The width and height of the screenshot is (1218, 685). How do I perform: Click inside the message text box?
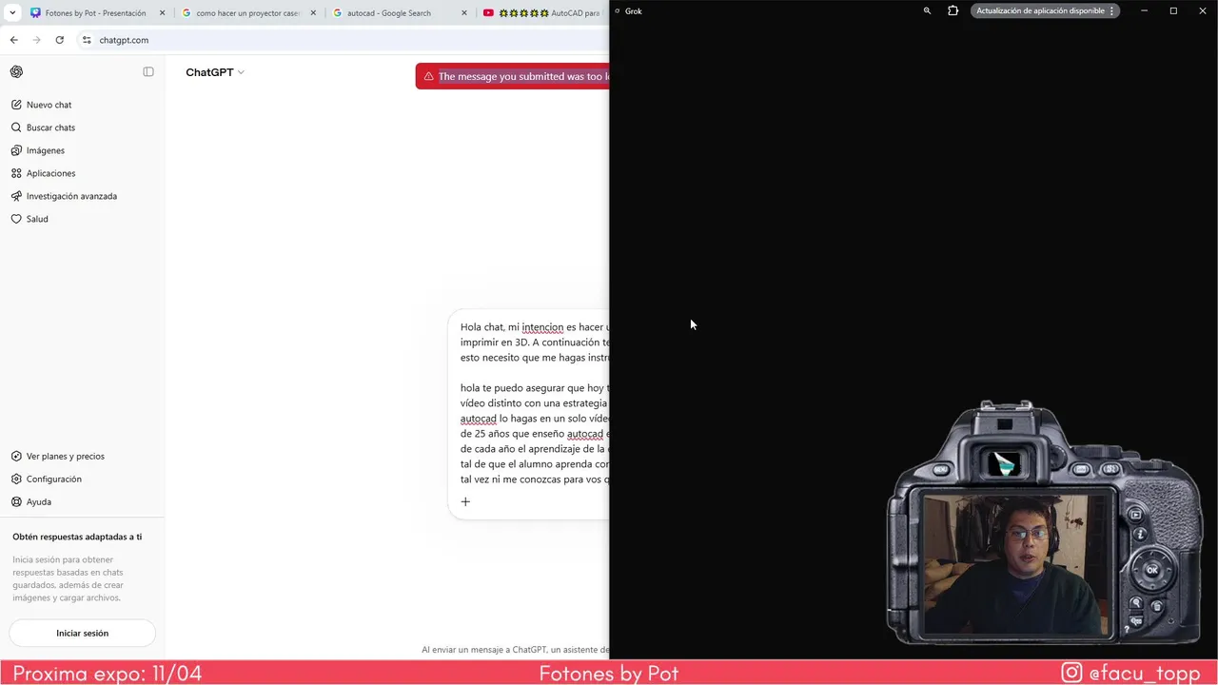point(533,404)
